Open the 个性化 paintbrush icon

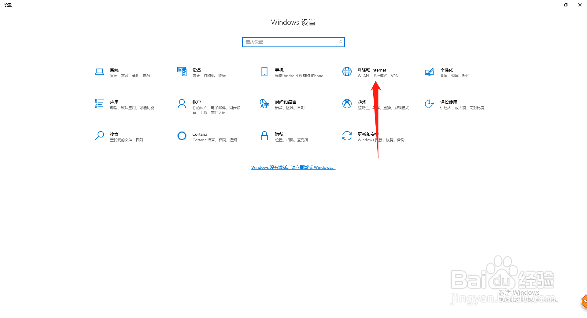(429, 72)
